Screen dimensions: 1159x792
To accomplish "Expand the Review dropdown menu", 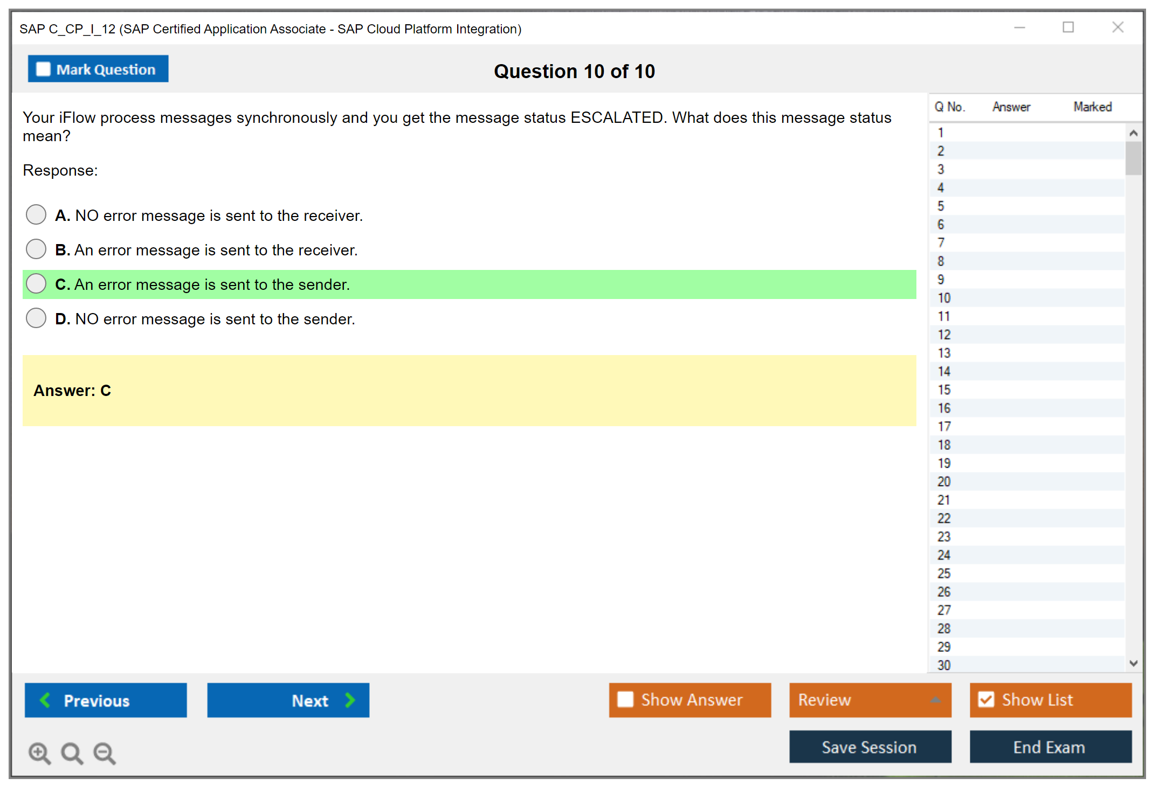I will click(x=935, y=699).
